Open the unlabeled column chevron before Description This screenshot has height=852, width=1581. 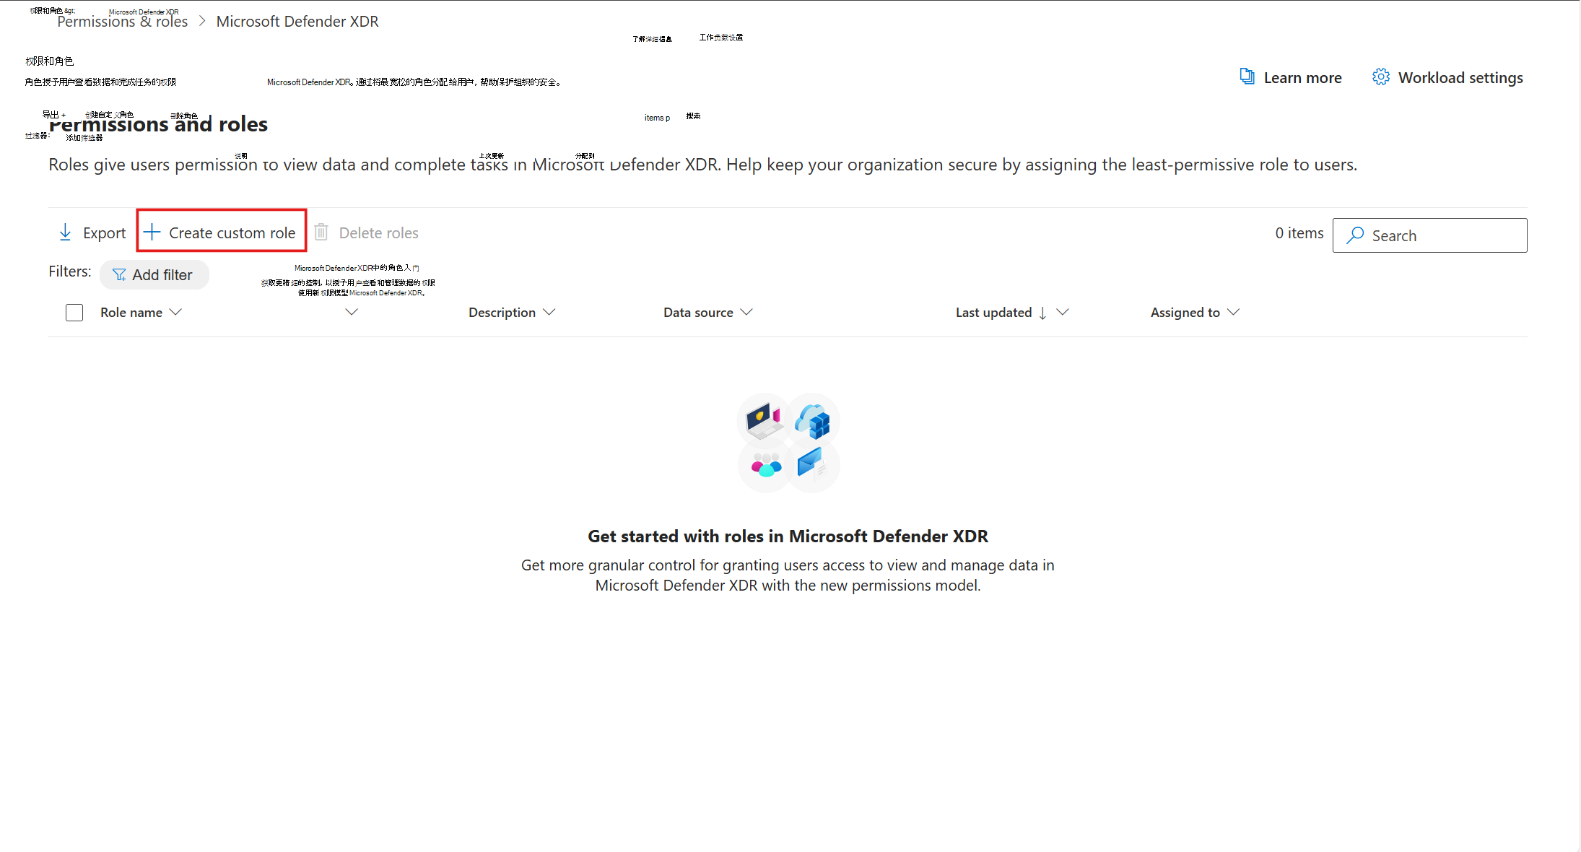(x=352, y=312)
